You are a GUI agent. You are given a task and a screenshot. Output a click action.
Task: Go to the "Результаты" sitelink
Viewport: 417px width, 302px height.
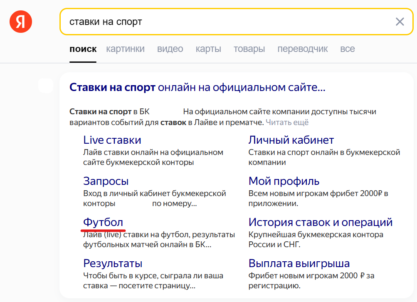[x=113, y=263]
